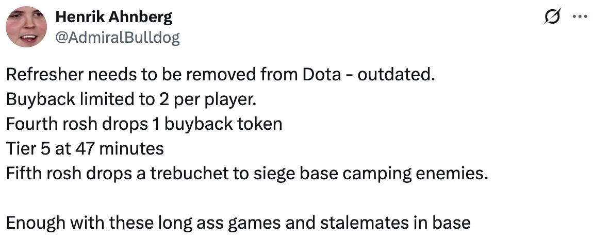
Task: Open Henrik Ahnberg's profile picture
Action: [x=26, y=27]
